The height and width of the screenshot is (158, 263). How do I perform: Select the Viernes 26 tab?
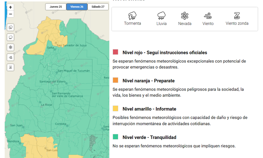tap(77, 7)
